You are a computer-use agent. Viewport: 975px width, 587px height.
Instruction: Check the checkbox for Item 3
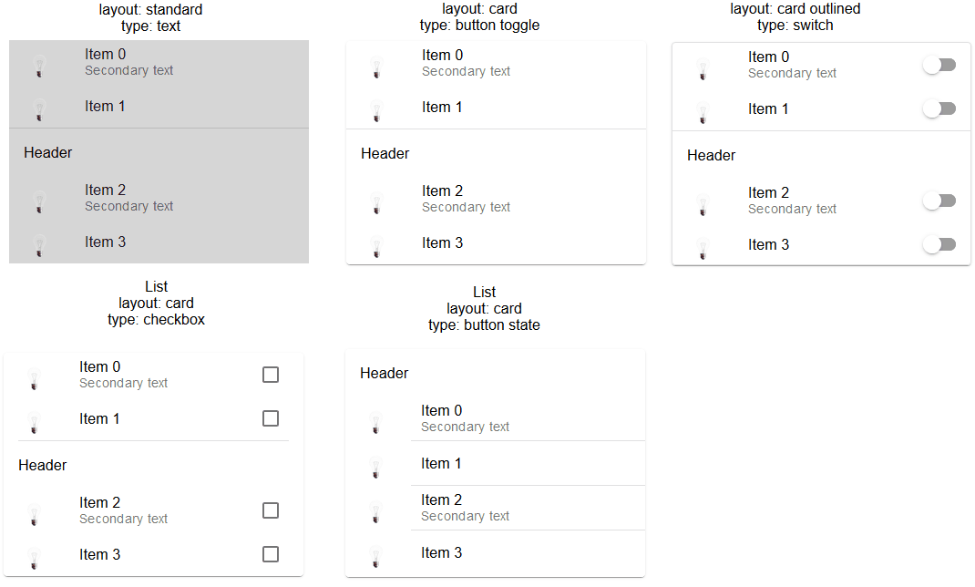271,554
